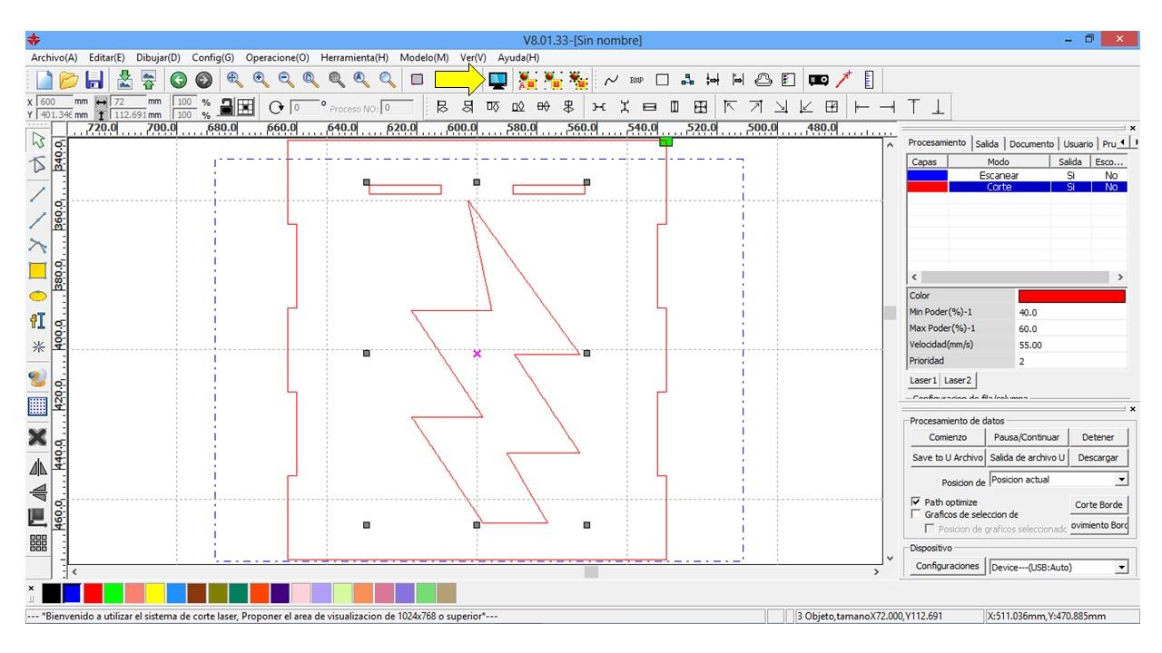Open the Dibujar(D) menu
Image resolution: width=1162 pixels, height=653 pixels.
[x=159, y=57]
